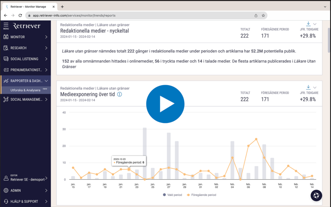Collapse the RAPPORTER & DASH chevron
Screen dimensions: 331x207
(46, 81)
